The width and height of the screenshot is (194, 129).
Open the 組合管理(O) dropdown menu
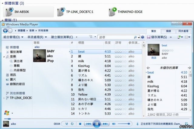13,37
